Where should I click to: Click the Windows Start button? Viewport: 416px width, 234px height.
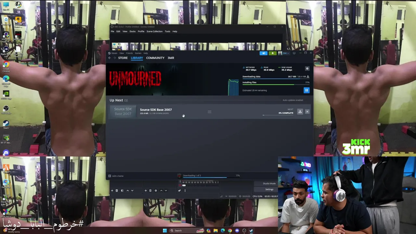pyautogui.click(x=165, y=231)
